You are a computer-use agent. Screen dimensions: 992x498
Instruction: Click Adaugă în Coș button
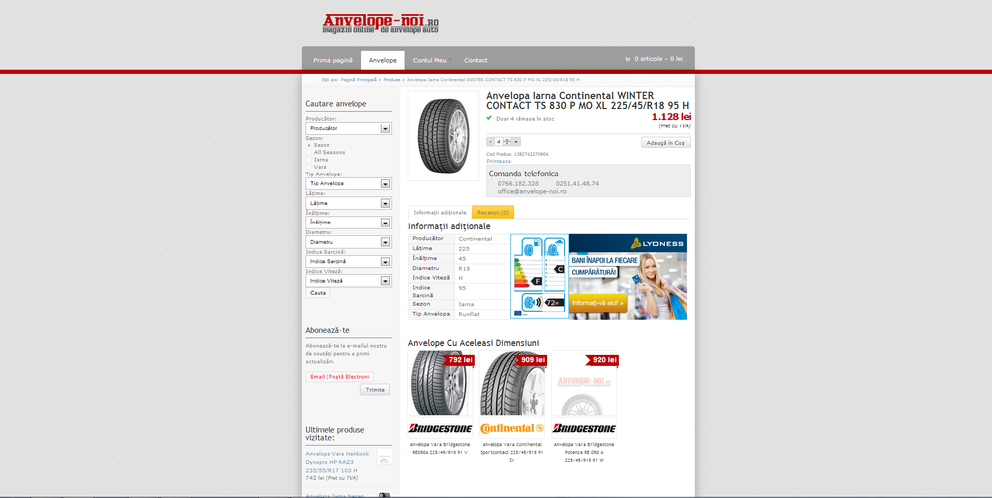pos(666,143)
